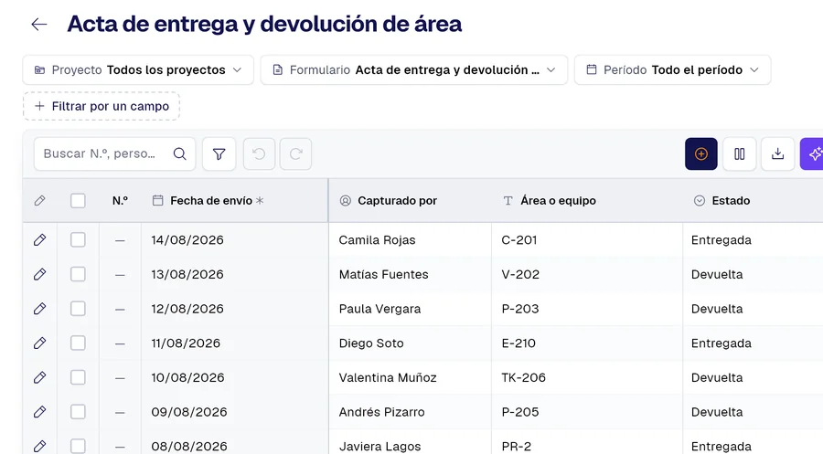Select the Diego Soto row checkbox
The width and height of the screenshot is (823, 454).
78,343
